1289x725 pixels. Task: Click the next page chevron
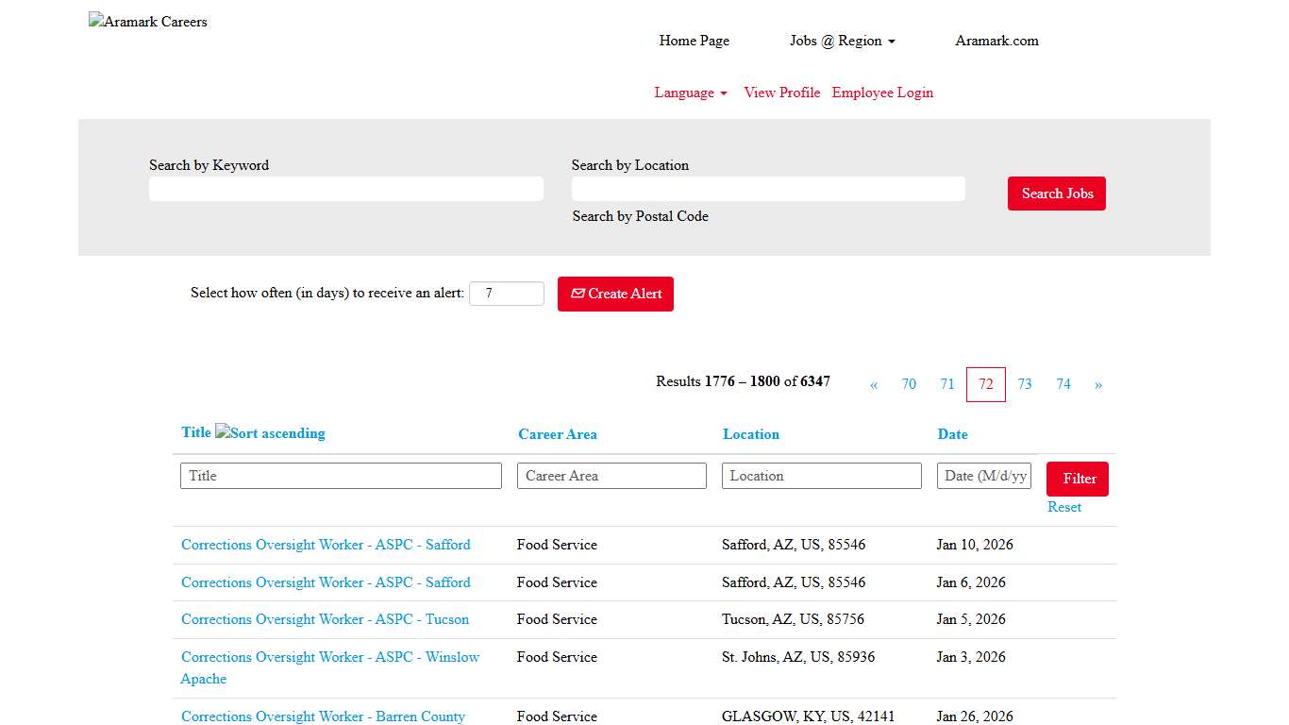click(x=1097, y=384)
